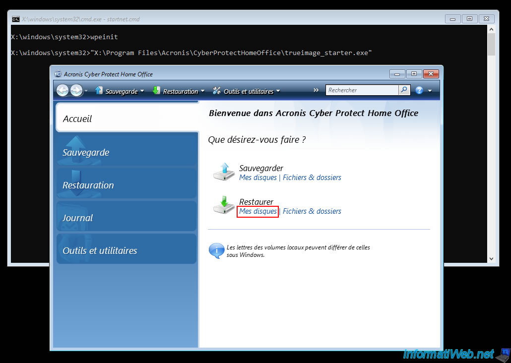Click the cmd window scrollbar down arrow
Viewport: 511px width, 363px height.
[491, 258]
